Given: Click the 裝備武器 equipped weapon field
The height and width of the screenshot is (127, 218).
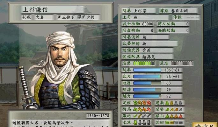Looking at the screenshot, I should tap(147, 50).
